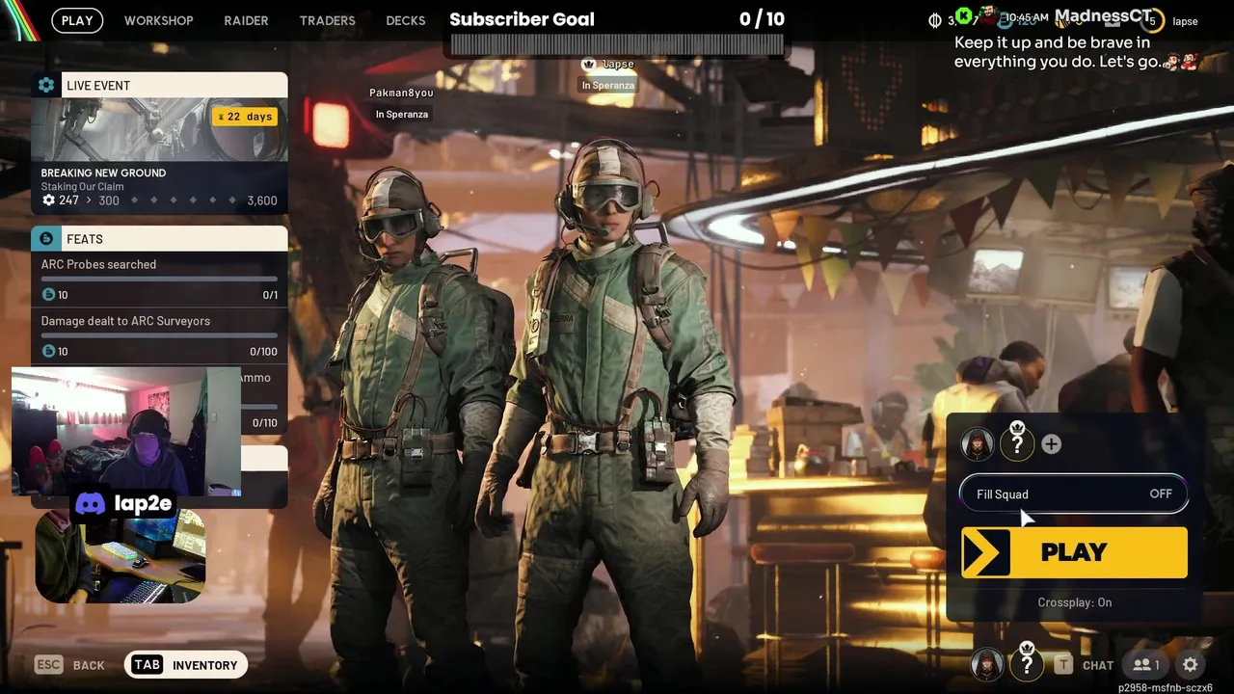1234x694 pixels.
Task: Select your raider avatar in squad panel
Action: (x=977, y=443)
